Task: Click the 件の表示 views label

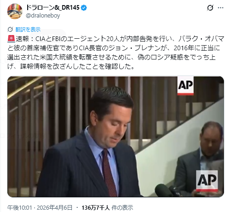Action: (x=122, y=208)
